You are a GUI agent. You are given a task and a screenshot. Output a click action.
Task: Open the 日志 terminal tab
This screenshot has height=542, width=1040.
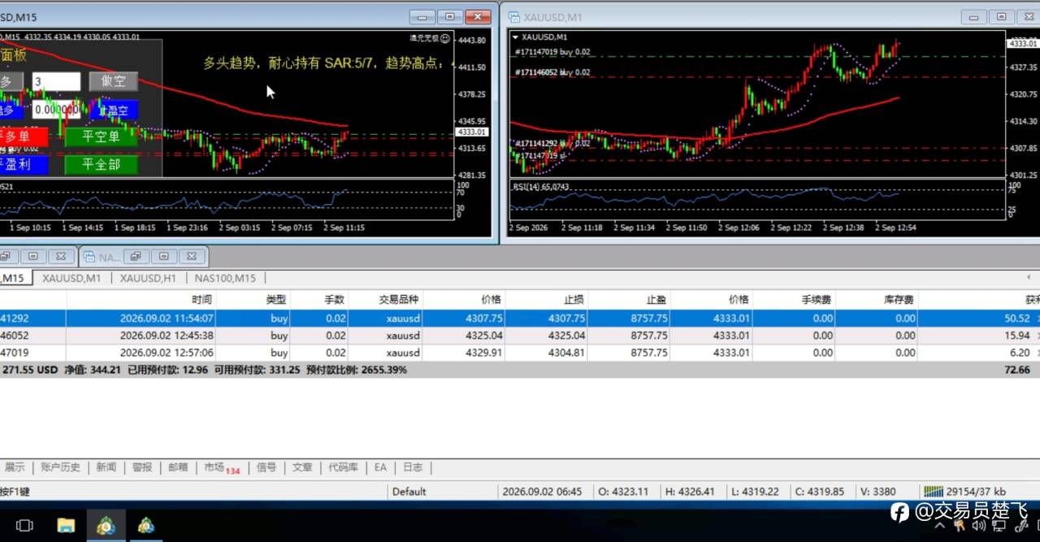tap(413, 467)
